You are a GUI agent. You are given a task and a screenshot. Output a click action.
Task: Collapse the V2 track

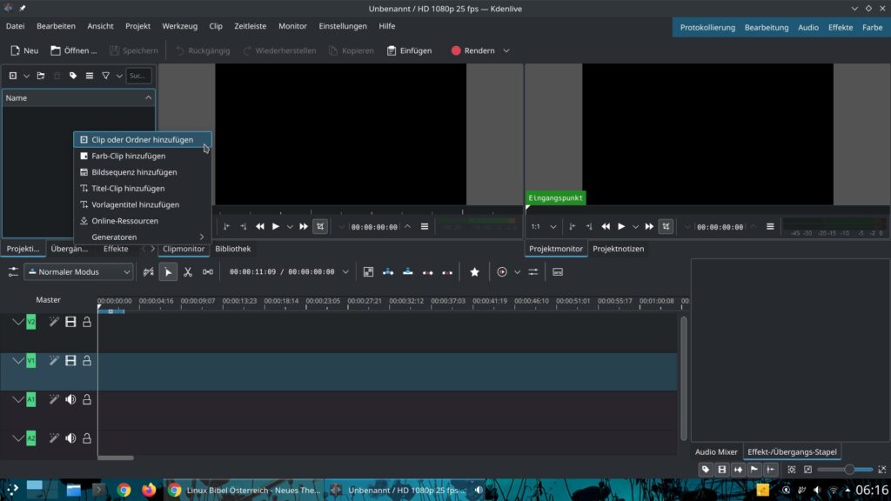click(x=18, y=322)
